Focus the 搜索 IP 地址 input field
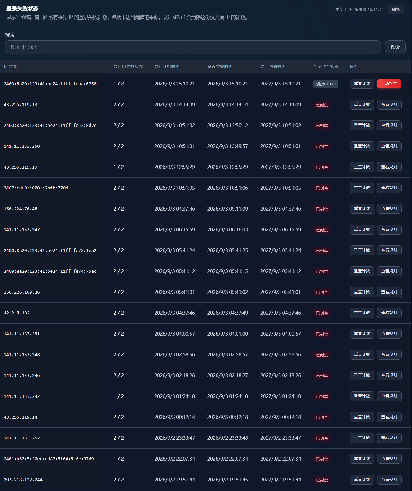 [x=193, y=47]
